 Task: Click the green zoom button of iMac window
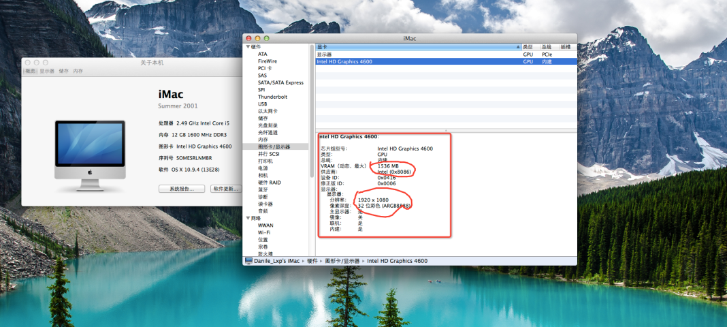[x=266, y=38]
